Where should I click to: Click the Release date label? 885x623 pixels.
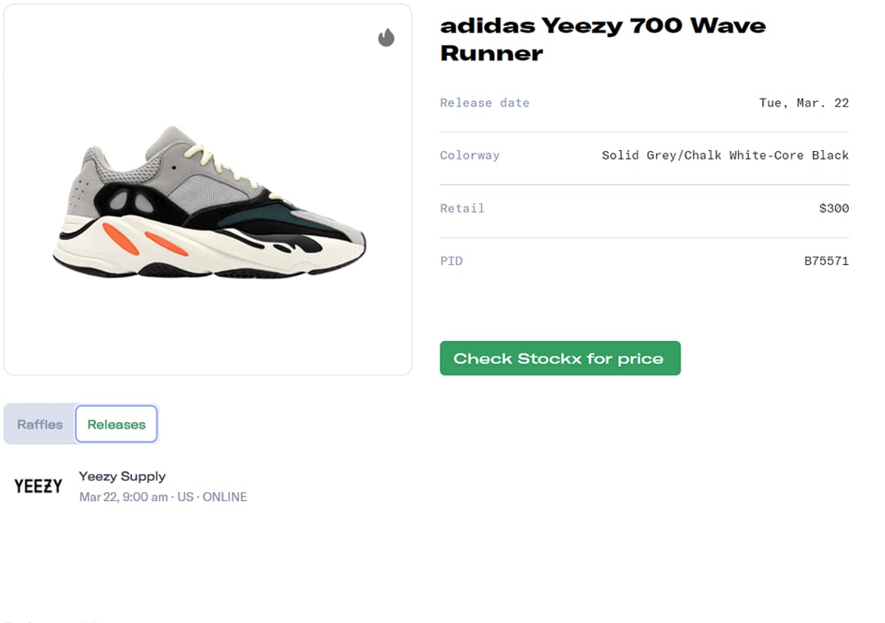click(x=484, y=102)
